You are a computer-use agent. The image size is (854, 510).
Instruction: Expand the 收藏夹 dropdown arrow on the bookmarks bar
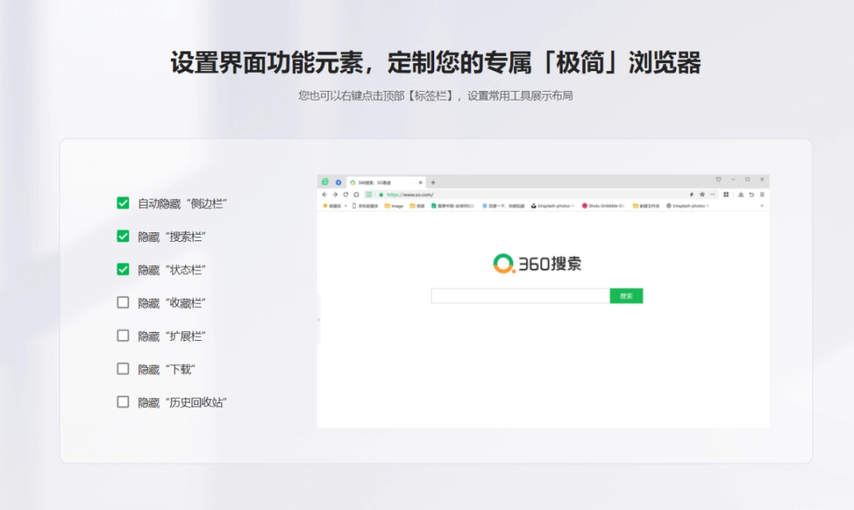344,206
